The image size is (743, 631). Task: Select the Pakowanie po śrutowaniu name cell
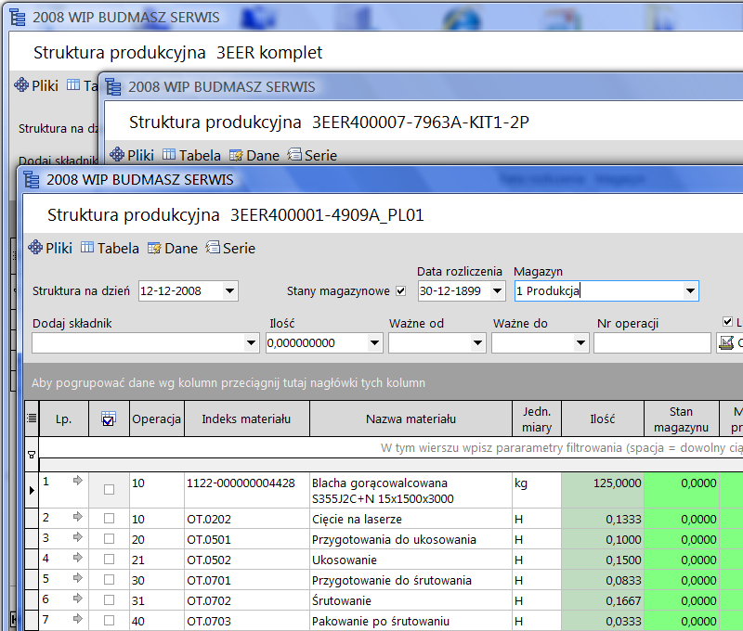point(411,621)
